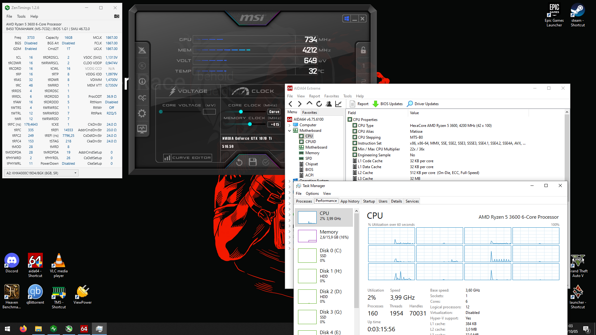Expand the CPU tree item in AIDA64

click(x=309, y=136)
